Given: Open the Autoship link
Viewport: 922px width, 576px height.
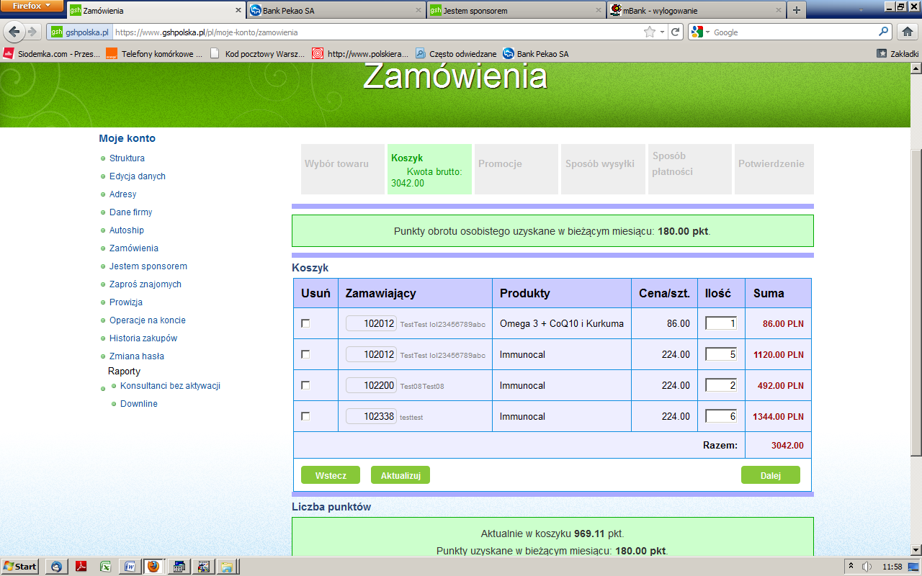Looking at the screenshot, I should pos(127,230).
